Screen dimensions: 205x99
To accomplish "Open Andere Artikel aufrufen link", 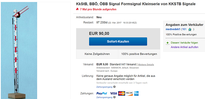I will (184, 47).
